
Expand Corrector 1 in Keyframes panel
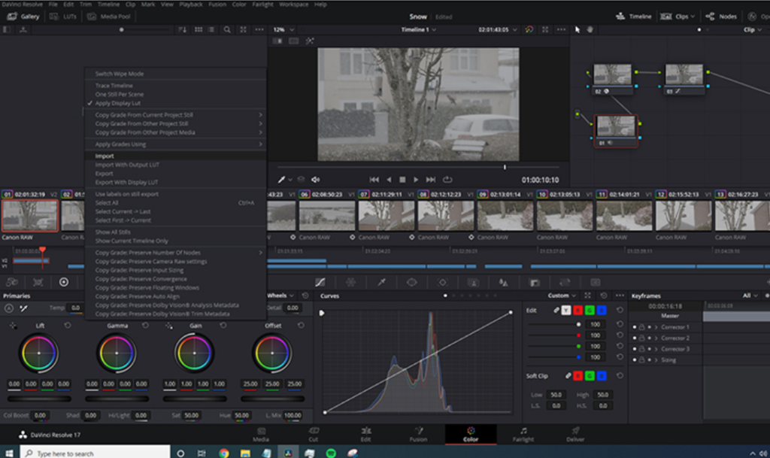coord(656,327)
